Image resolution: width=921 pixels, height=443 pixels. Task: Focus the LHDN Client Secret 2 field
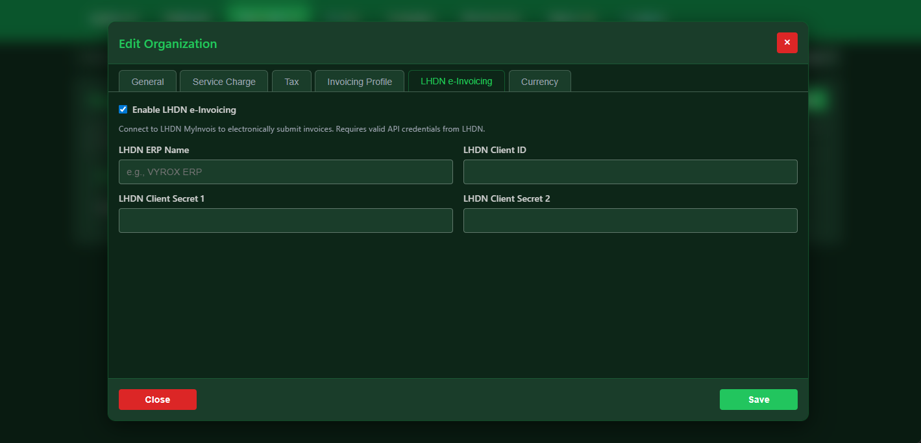[x=630, y=220]
